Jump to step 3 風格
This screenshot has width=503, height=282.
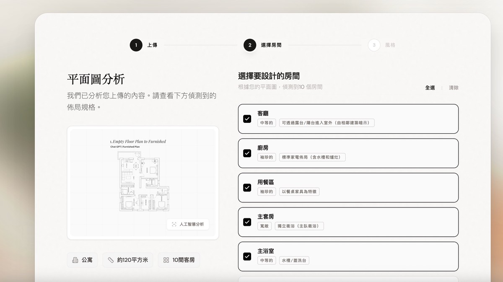(374, 45)
